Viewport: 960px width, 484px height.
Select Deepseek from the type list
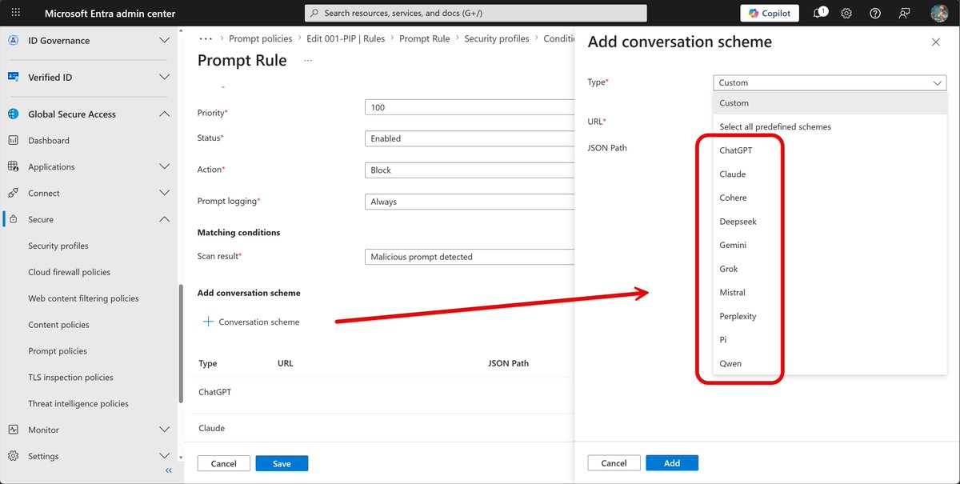point(830,221)
